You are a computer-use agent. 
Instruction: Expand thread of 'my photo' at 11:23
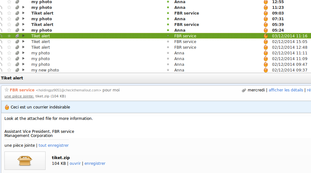tap(23, 7)
